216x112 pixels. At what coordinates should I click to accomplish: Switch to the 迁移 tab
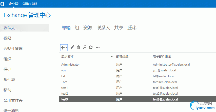pos(132,28)
